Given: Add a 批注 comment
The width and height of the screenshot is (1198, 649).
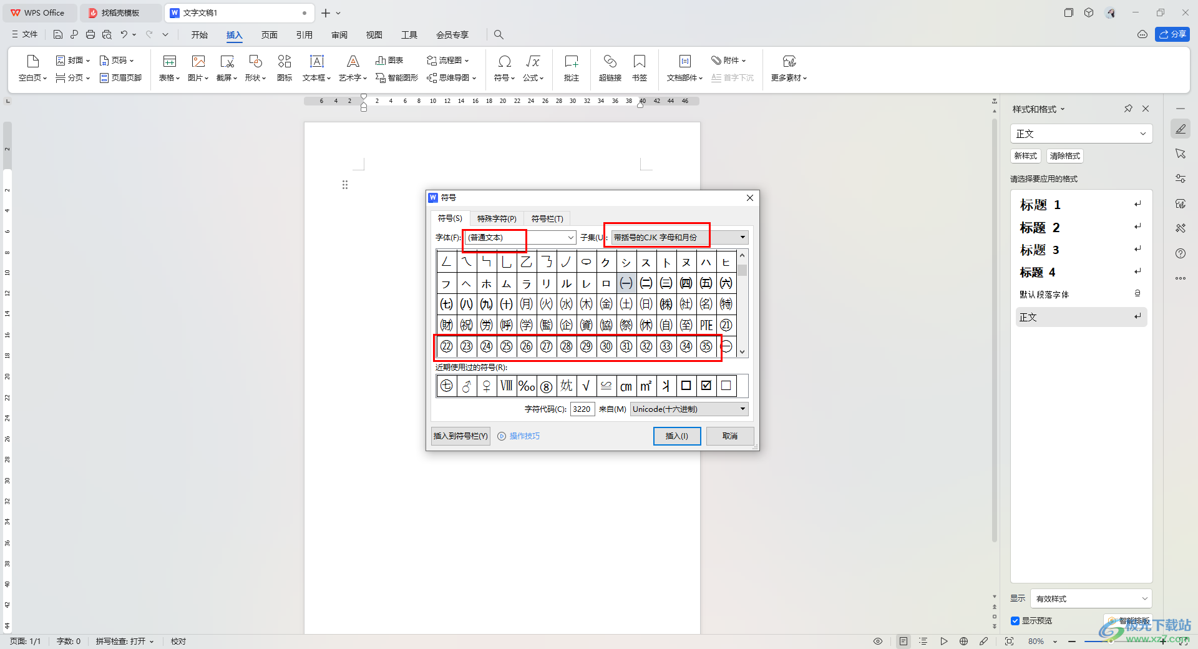Looking at the screenshot, I should (572, 68).
